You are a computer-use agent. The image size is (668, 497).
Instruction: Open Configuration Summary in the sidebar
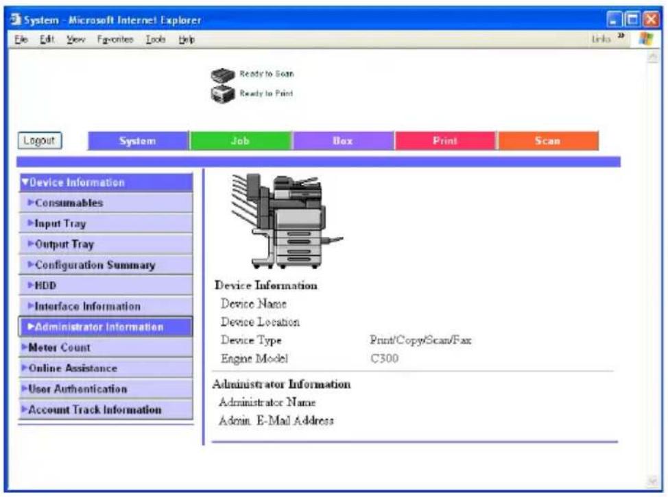106,265
